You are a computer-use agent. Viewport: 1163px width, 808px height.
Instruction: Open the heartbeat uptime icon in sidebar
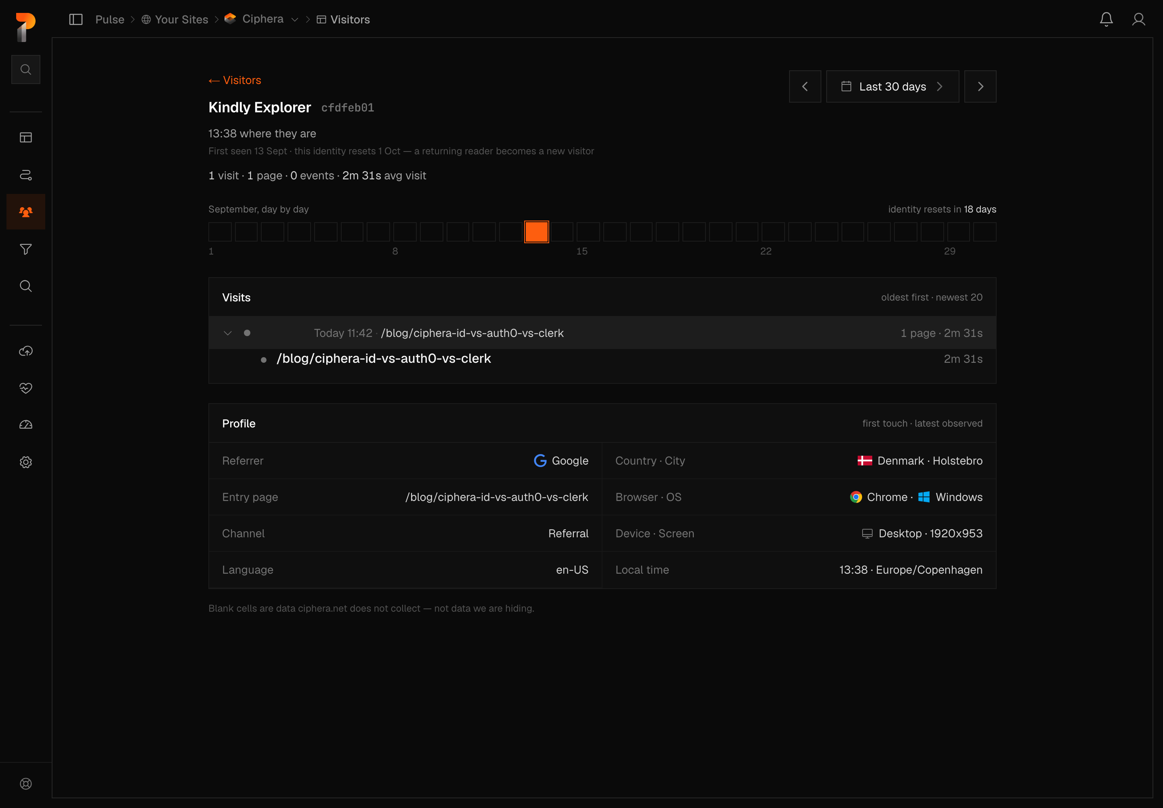point(26,388)
